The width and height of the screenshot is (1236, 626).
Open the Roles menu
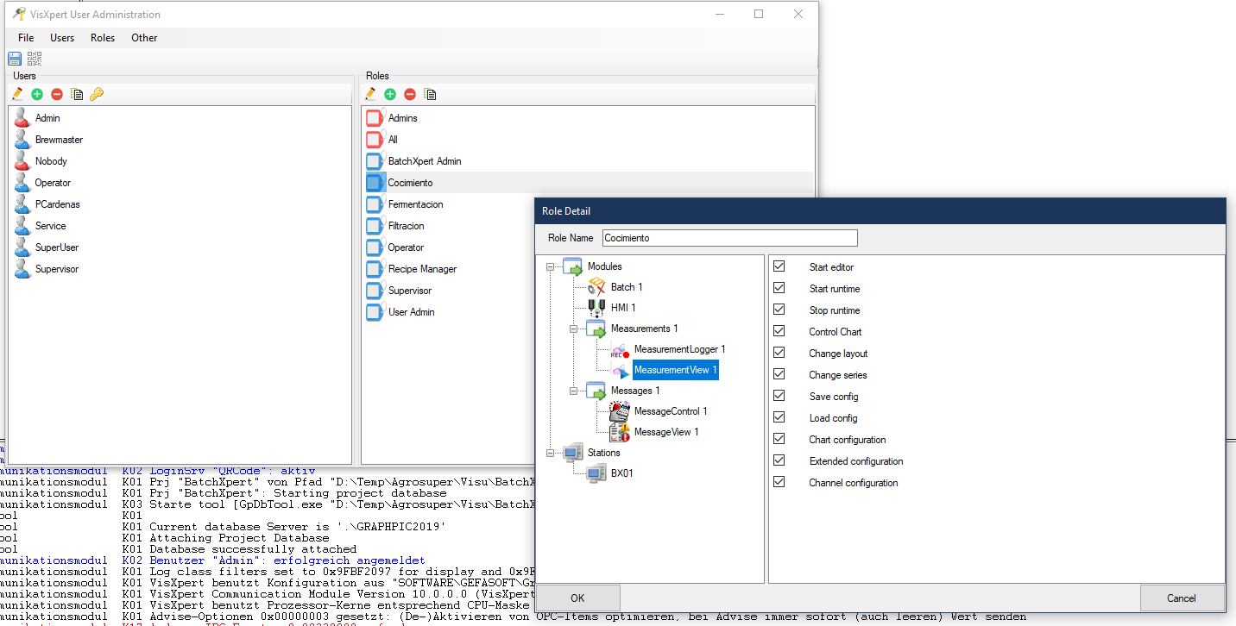103,38
